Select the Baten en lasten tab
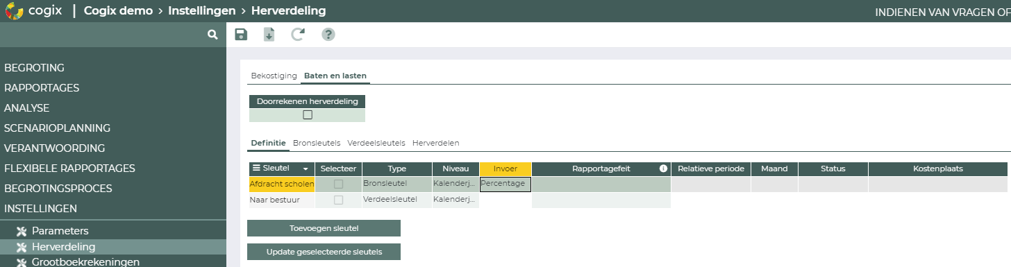 (335, 76)
